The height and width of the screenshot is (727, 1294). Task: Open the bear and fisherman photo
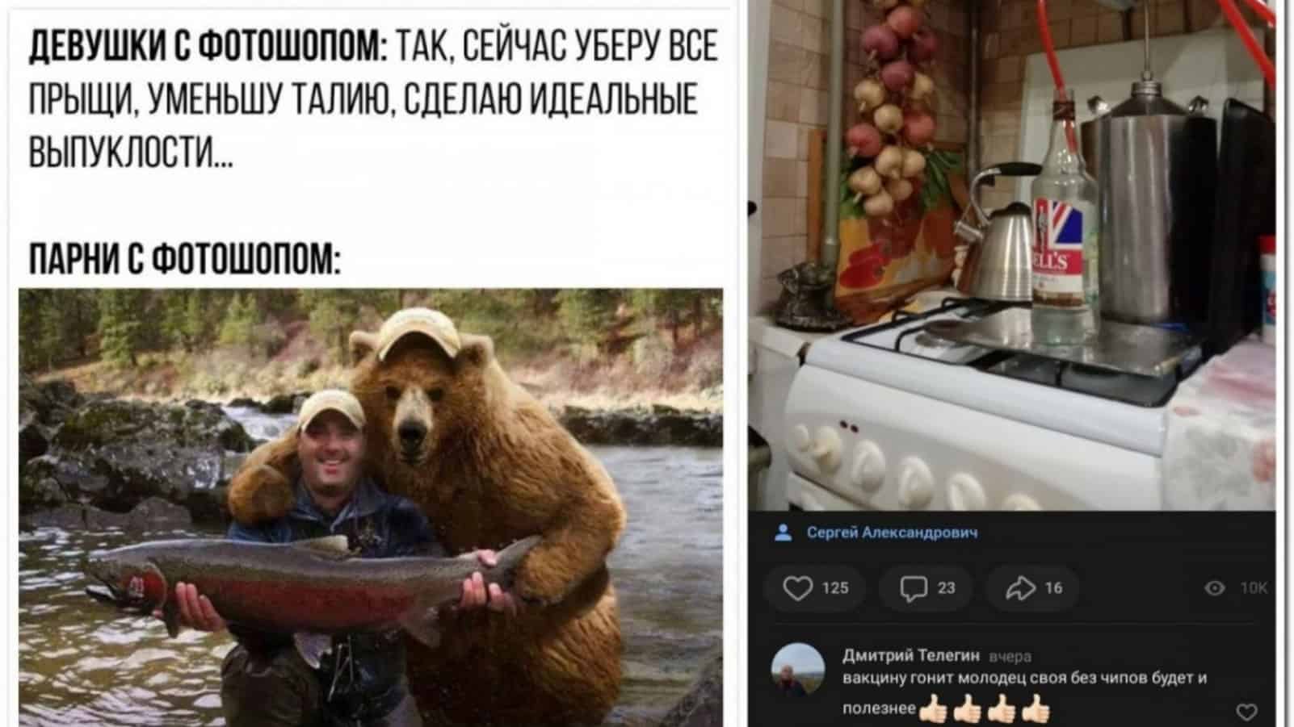[x=371, y=508]
